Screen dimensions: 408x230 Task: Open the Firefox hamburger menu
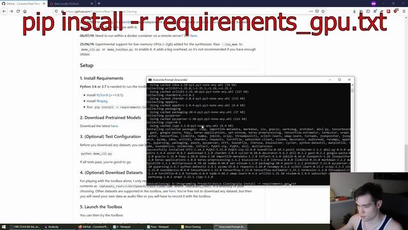tap(404, 11)
